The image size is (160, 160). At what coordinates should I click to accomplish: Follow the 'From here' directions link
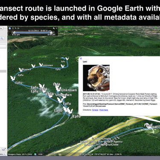pos(104,110)
